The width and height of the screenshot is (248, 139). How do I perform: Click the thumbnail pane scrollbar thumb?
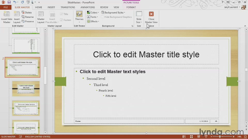point(45,75)
